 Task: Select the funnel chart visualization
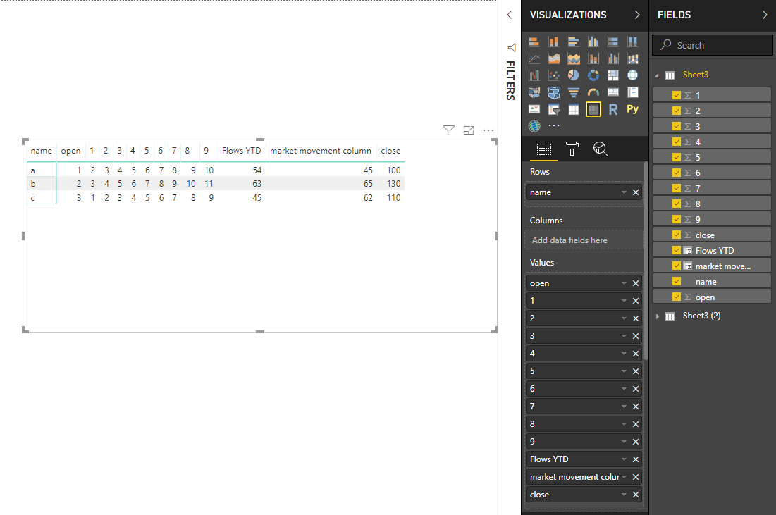pyautogui.click(x=574, y=92)
